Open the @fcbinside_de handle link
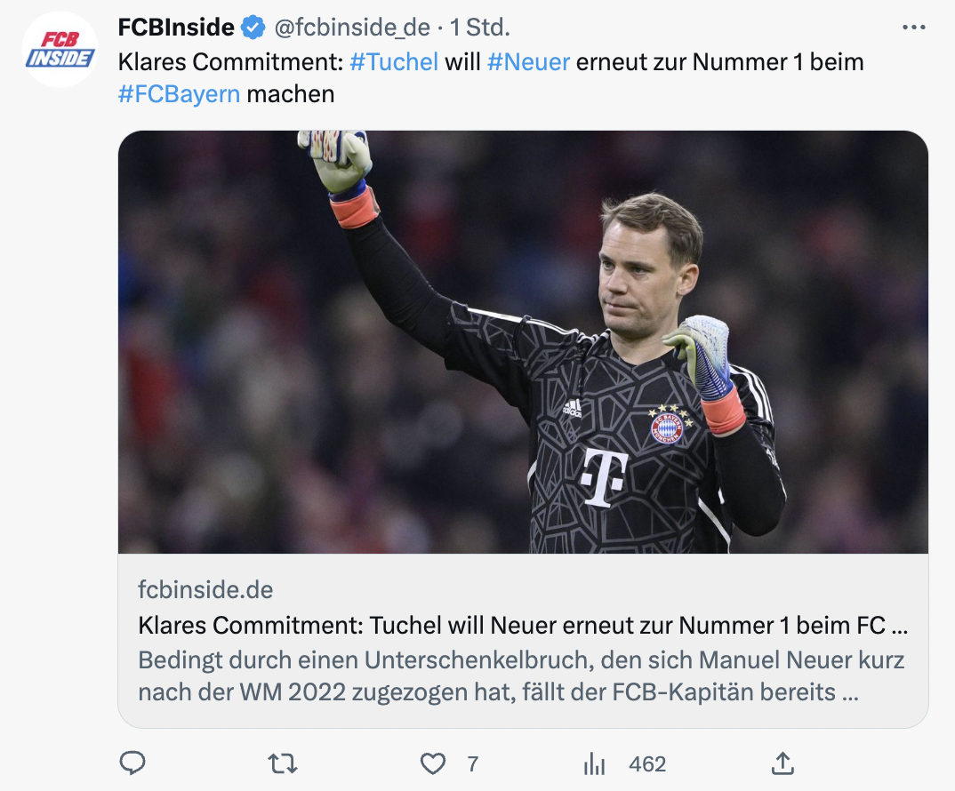Screen dimensions: 955x791 coord(352,28)
